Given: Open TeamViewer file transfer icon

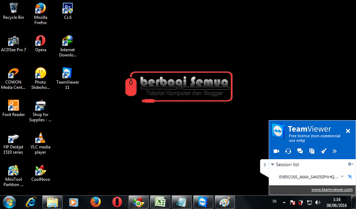Looking at the screenshot, I should 311,151.
